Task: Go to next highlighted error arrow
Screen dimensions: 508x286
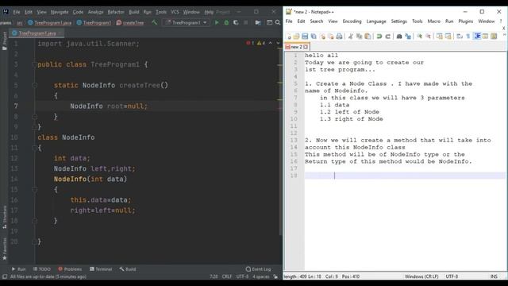Action: (278, 43)
